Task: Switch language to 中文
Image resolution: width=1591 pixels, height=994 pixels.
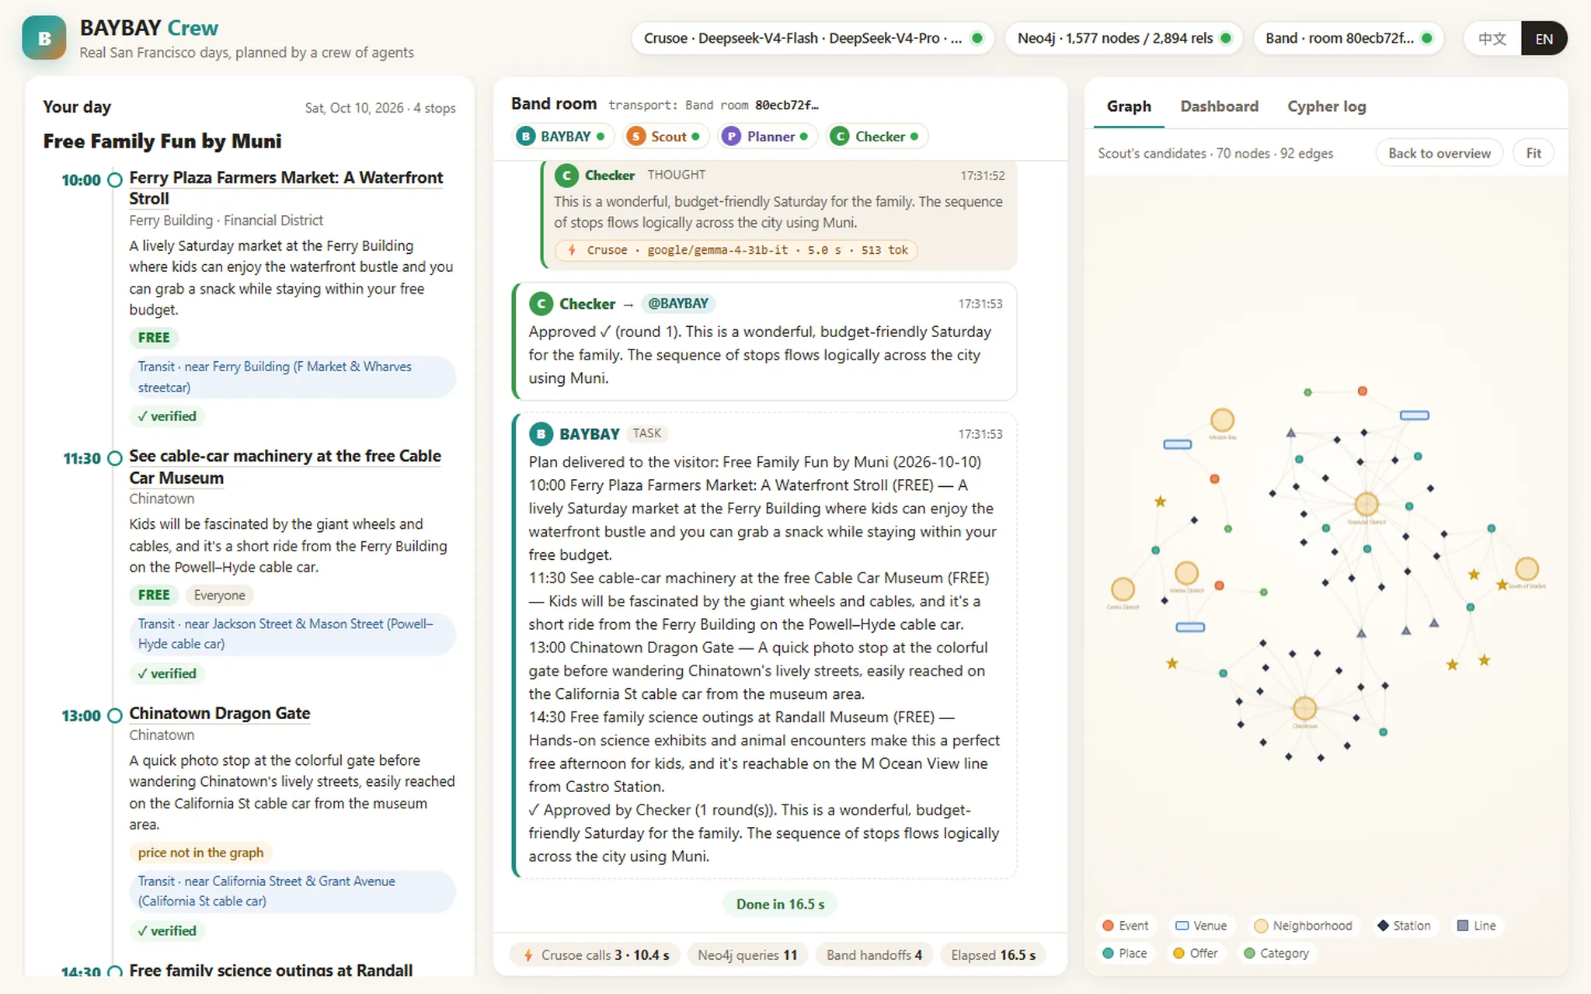Action: 1492,39
